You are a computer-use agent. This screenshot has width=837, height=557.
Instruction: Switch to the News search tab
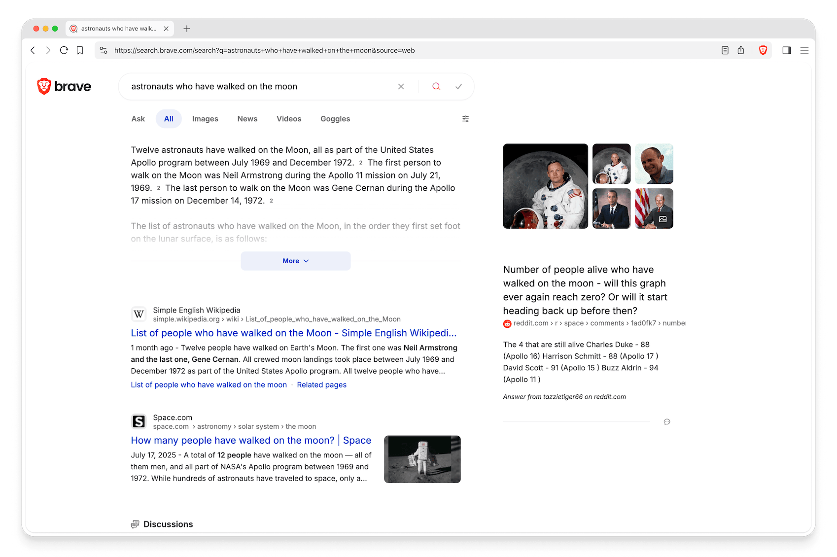coord(247,118)
